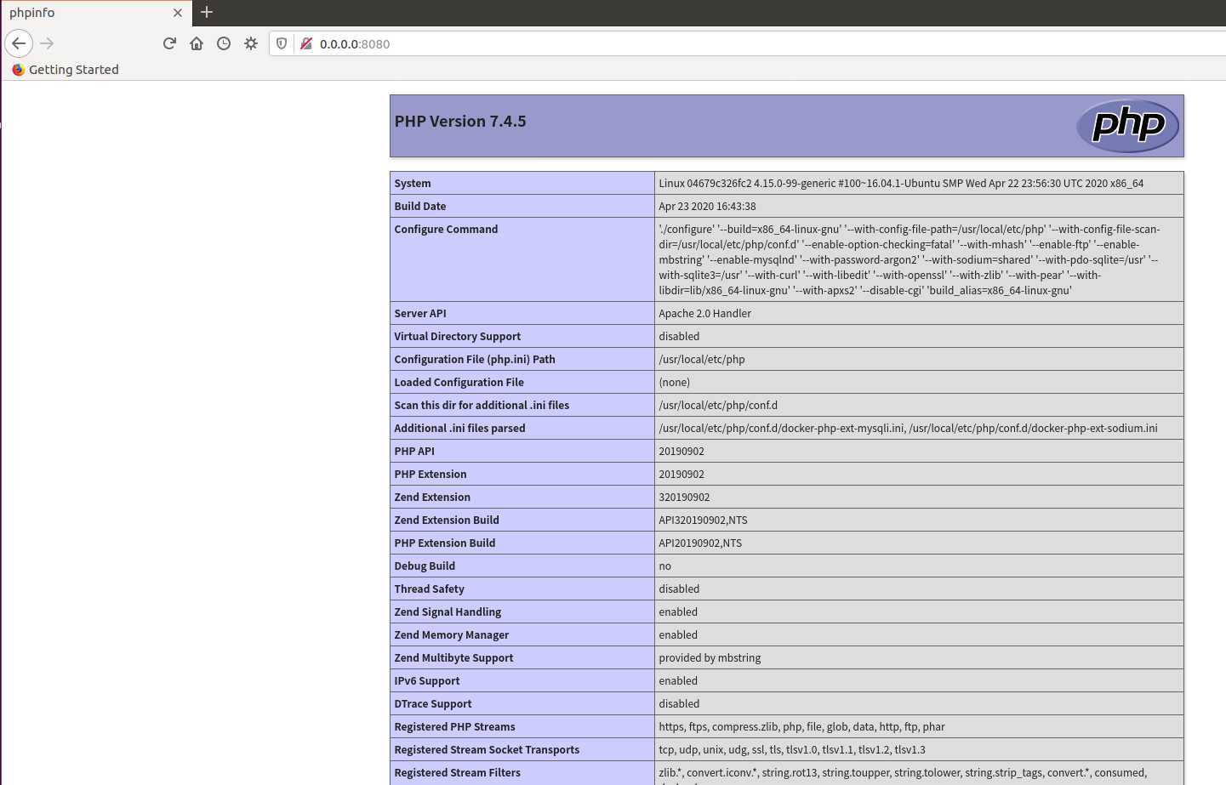Image resolution: width=1226 pixels, height=785 pixels.
Task: Select the "System" row label
Action: pyautogui.click(x=413, y=184)
